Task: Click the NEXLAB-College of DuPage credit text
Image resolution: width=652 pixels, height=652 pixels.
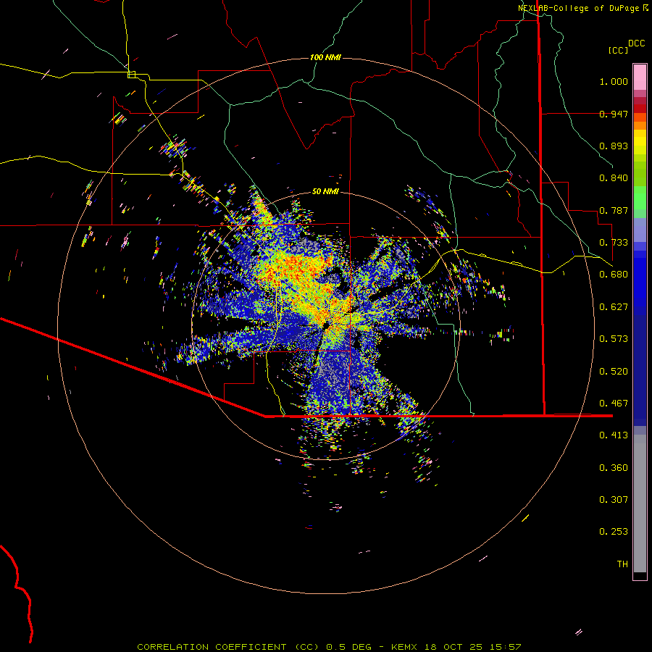Action: click(x=582, y=8)
